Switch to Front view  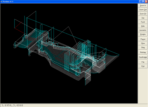tap(143, 22)
